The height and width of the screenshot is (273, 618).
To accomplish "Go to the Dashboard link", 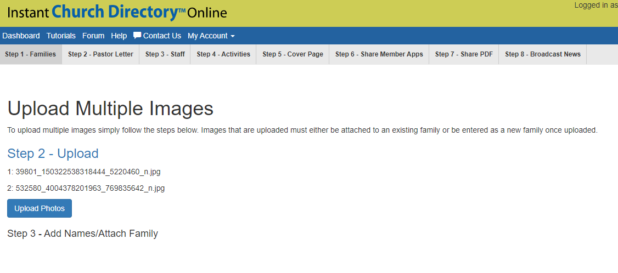I will (21, 36).
